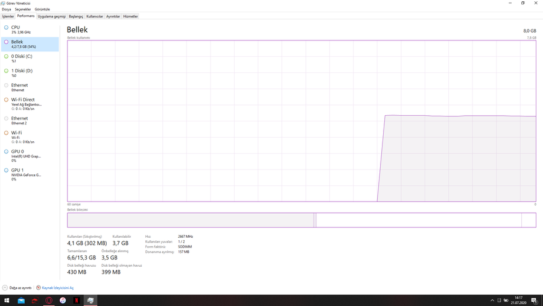Click the memory usage graph area

[x=302, y=121]
